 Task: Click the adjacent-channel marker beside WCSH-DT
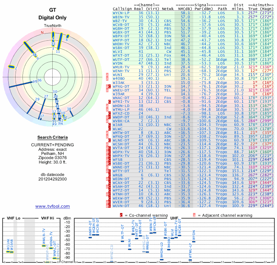tap(107, 144)
